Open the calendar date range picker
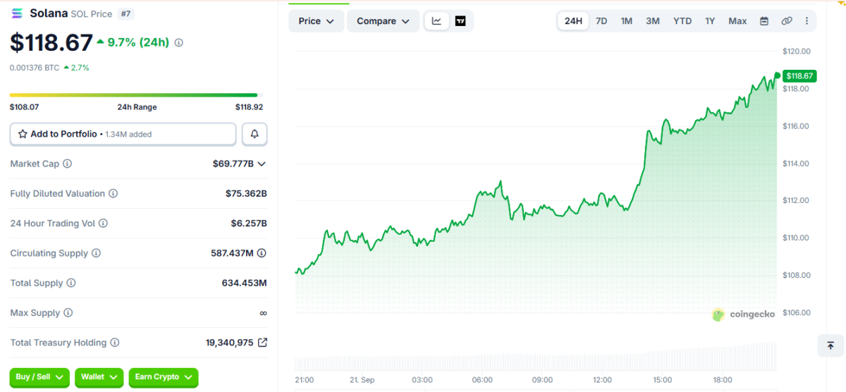Screen dimensions: 846x392 coord(764,21)
